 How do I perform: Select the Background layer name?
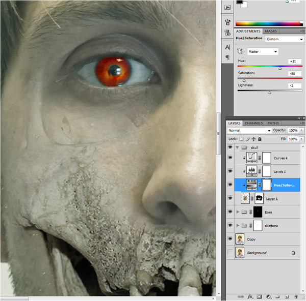[257, 253]
